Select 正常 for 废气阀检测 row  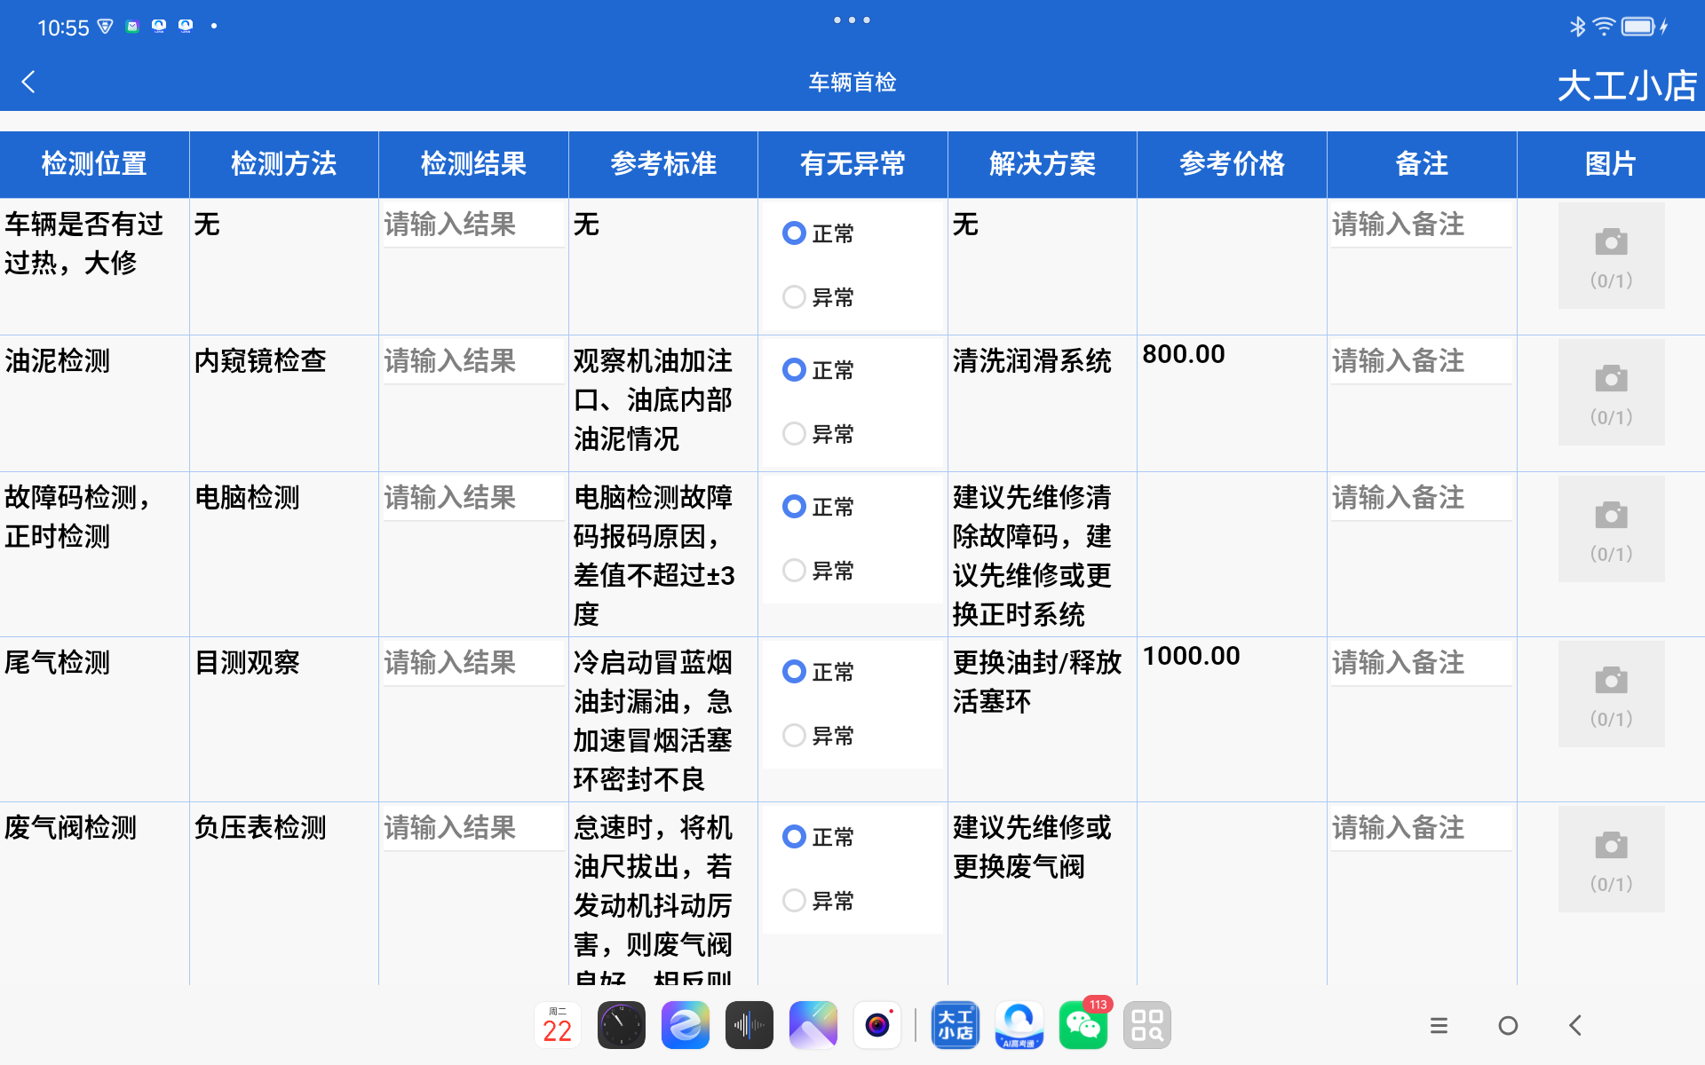coord(794,837)
